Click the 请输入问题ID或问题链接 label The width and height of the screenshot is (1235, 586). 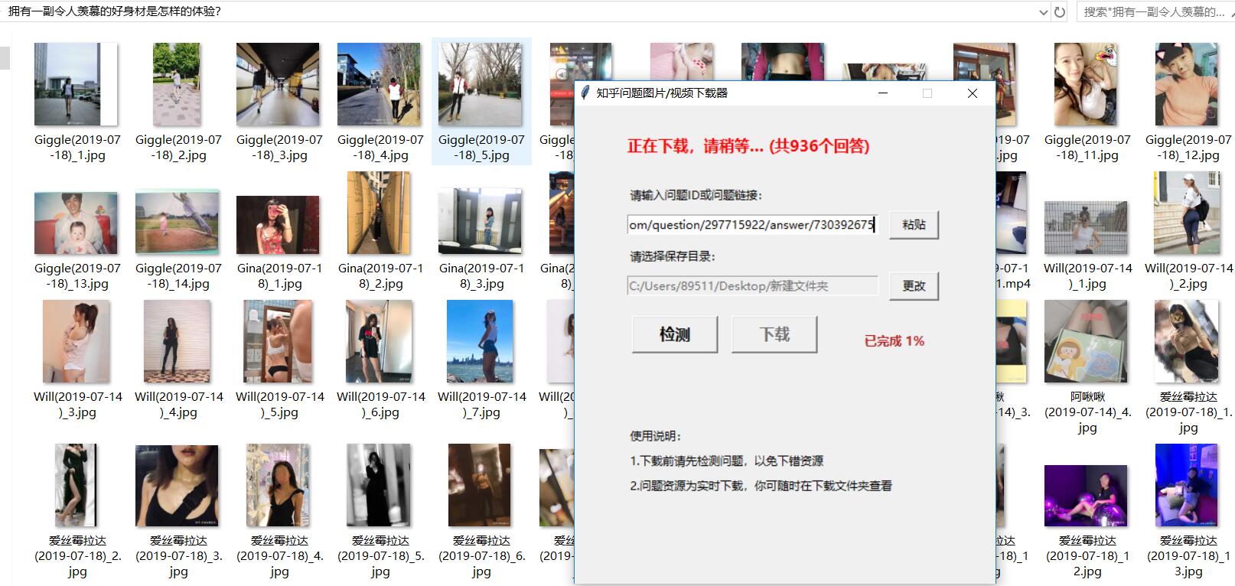click(696, 195)
